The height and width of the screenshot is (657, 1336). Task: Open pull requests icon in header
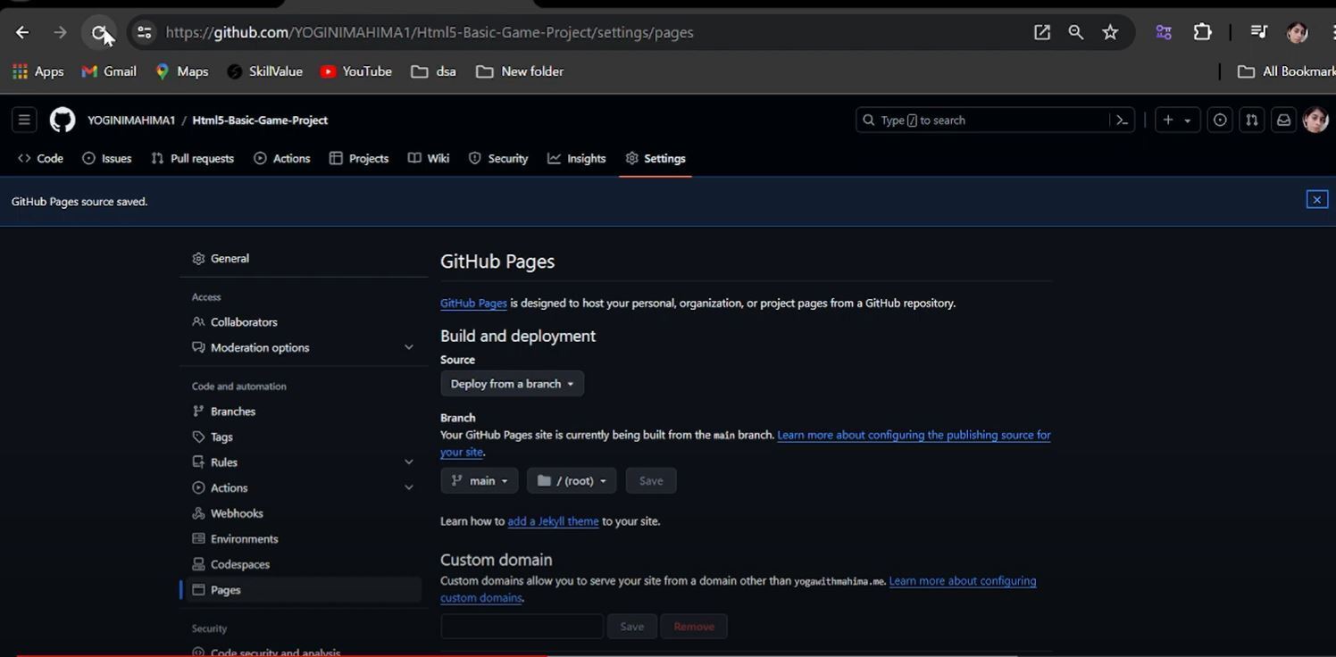(1252, 120)
